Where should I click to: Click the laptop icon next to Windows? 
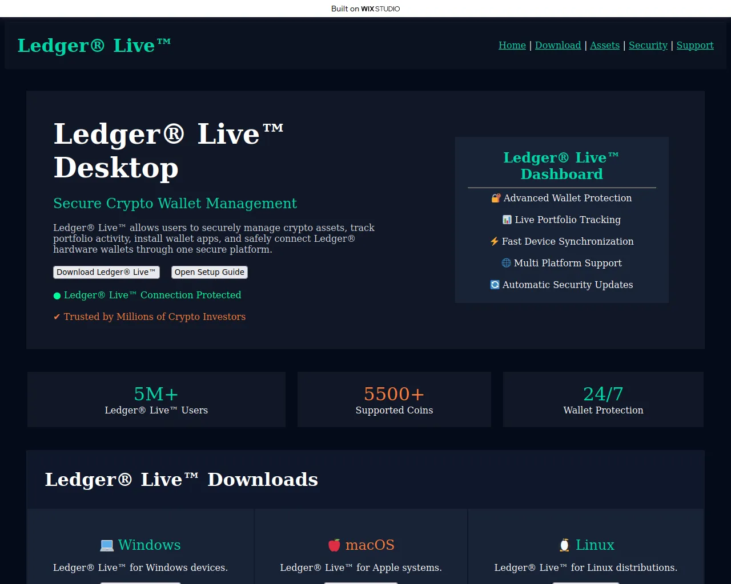coord(107,545)
